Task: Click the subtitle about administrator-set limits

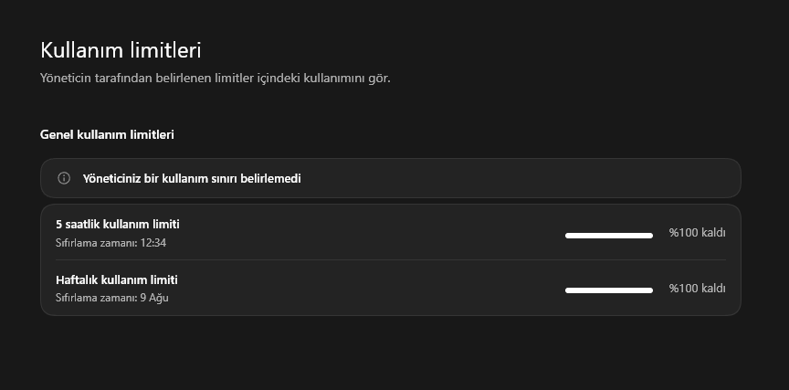Action: [216, 79]
